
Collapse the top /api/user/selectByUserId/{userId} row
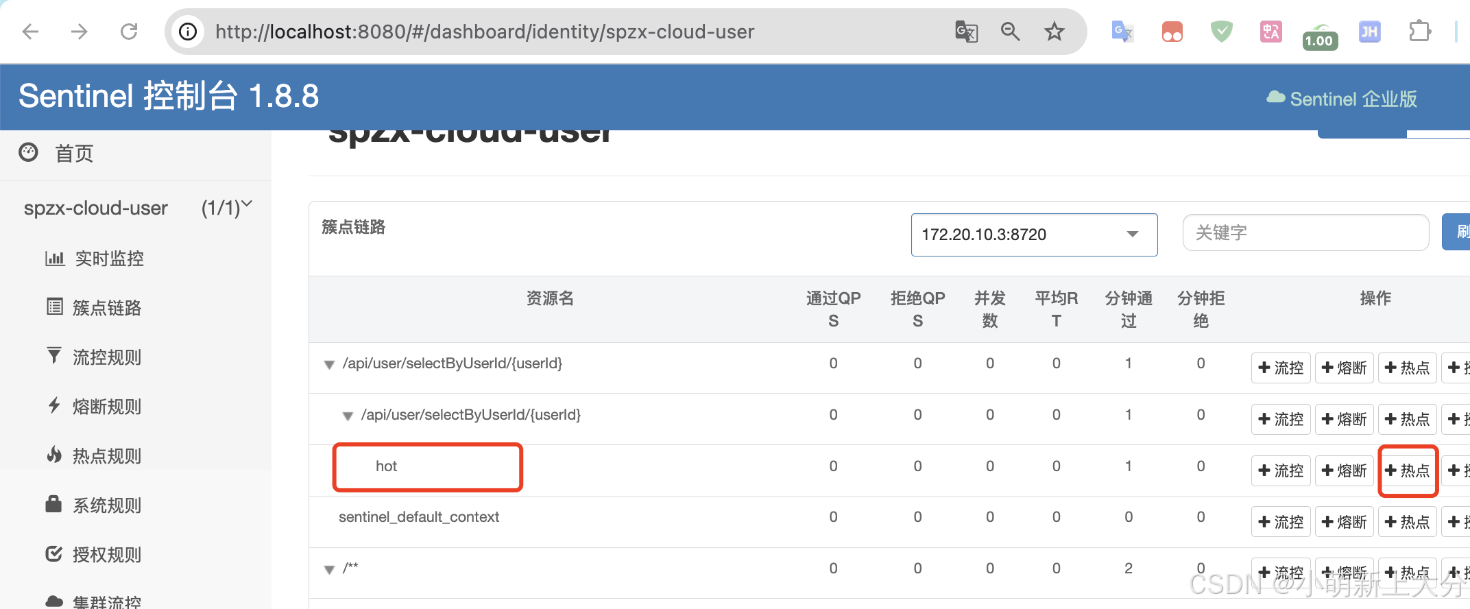point(329,365)
